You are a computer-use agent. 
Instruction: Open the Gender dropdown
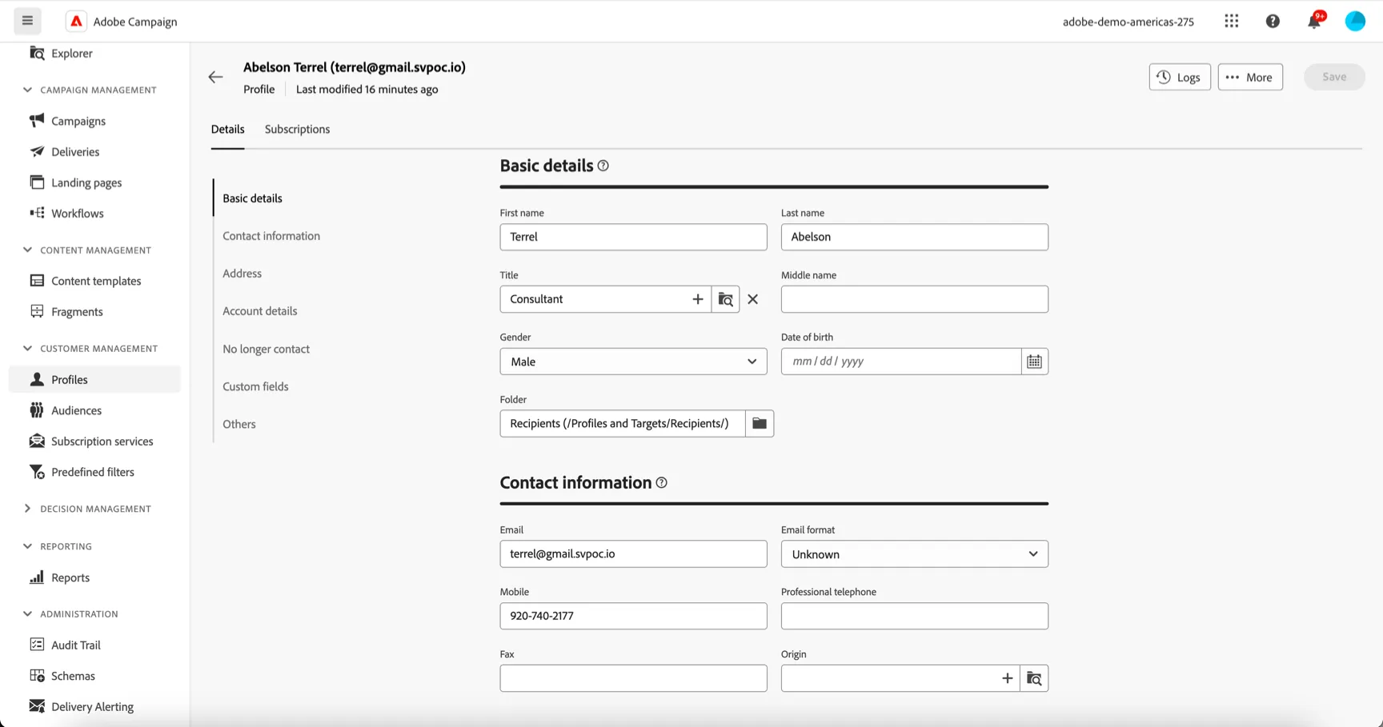click(x=633, y=362)
